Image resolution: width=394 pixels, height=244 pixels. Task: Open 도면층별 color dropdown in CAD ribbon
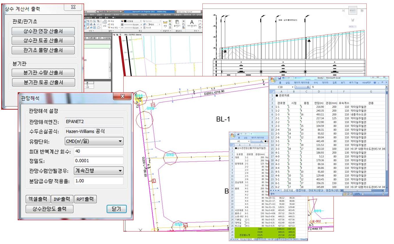click(140, 21)
